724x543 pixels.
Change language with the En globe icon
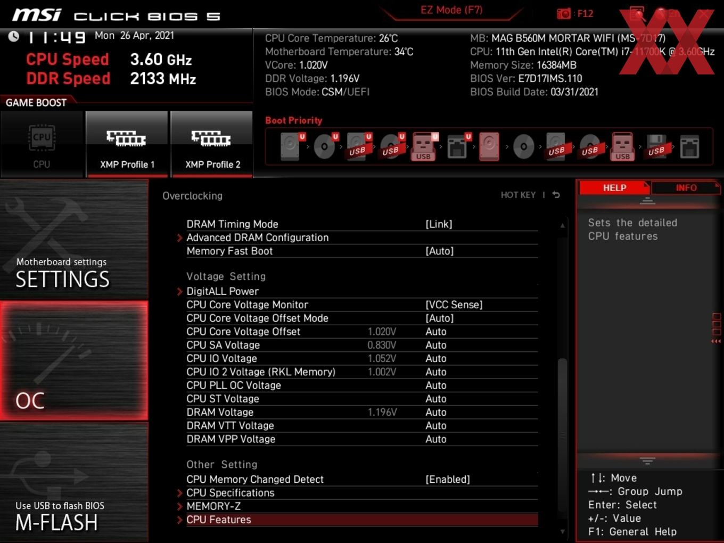click(x=667, y=14)
